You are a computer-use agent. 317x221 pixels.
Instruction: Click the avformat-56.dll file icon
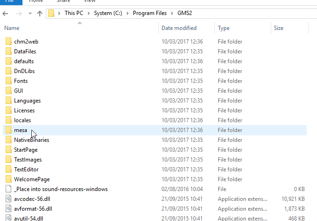[x=8, y=209]
